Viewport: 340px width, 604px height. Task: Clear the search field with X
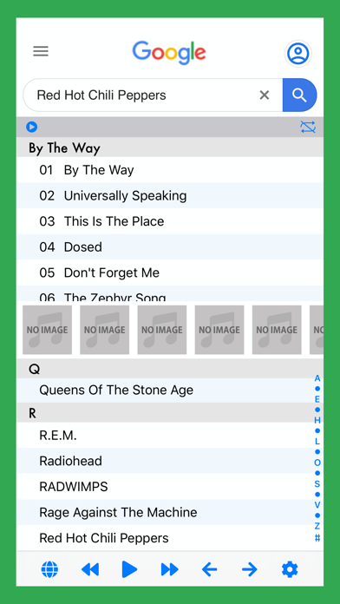pyautogui.click(x=265, y=95)
